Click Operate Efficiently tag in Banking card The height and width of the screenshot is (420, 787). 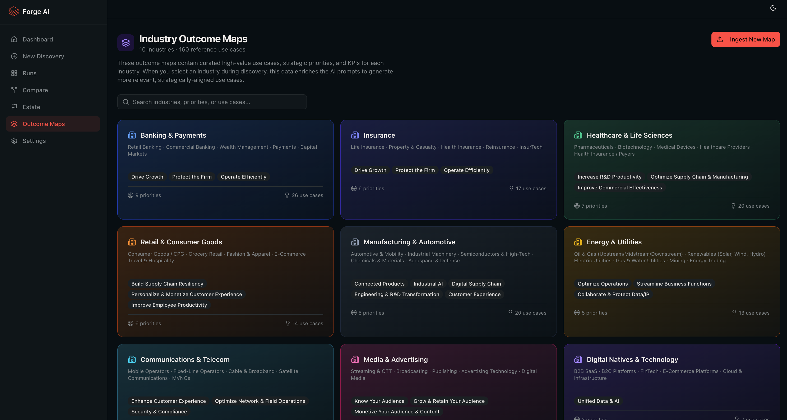(x=243, y=177)
